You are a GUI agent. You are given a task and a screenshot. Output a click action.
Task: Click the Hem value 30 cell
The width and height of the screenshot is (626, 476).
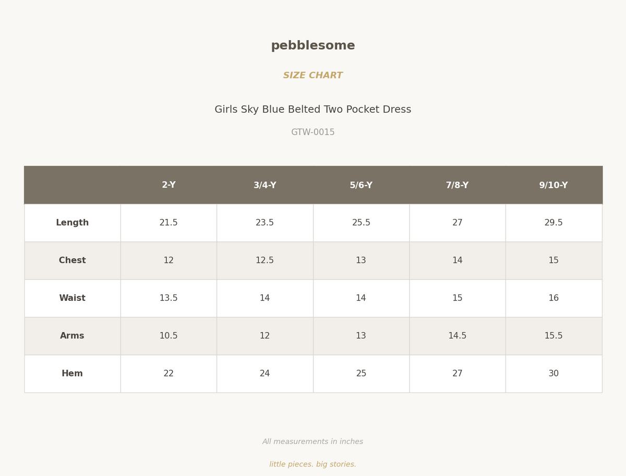click(553, 374)
